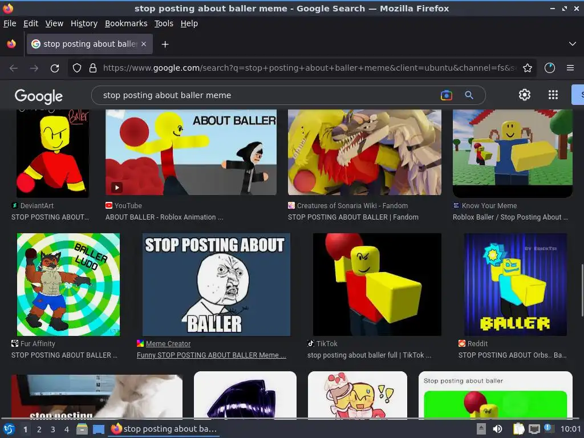This screenshot has height=438, width=584.
Task: Open Google quick settings gear
Action: (x=525, y=95)
